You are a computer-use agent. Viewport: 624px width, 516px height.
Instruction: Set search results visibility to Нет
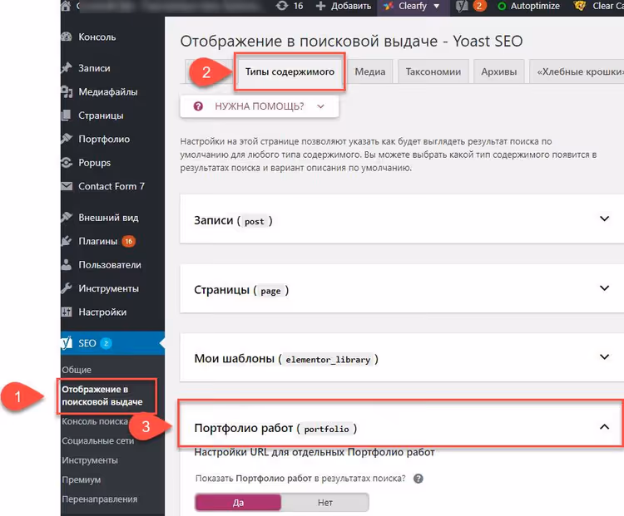[324, 503]
